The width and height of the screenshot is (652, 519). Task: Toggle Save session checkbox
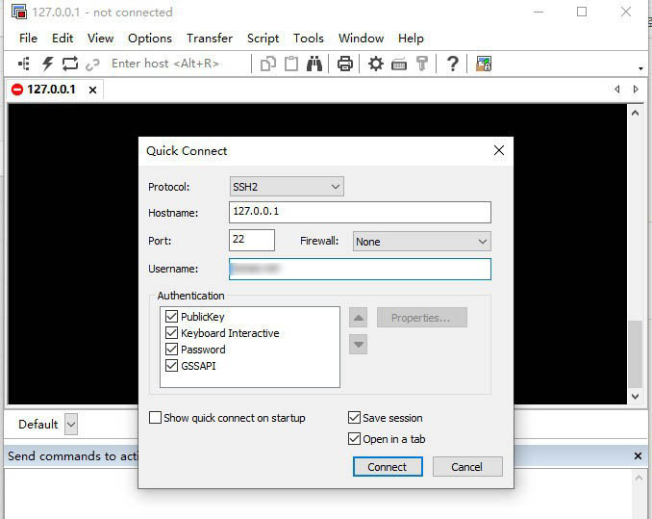pyautogui.click(x=354, y=418)
